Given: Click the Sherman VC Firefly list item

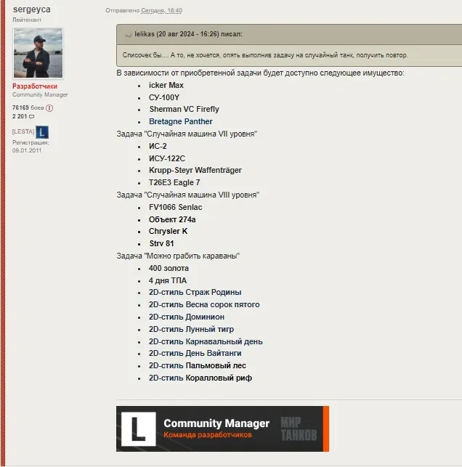Looking at the screenshot, I should tap(184, 109).
